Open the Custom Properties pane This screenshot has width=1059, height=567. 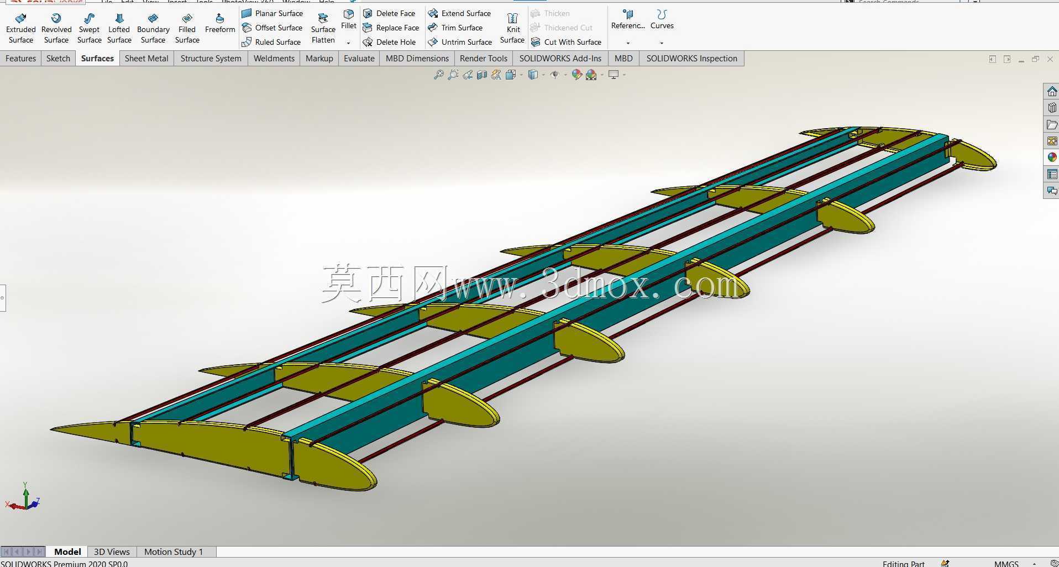[x=1052, y=174]
